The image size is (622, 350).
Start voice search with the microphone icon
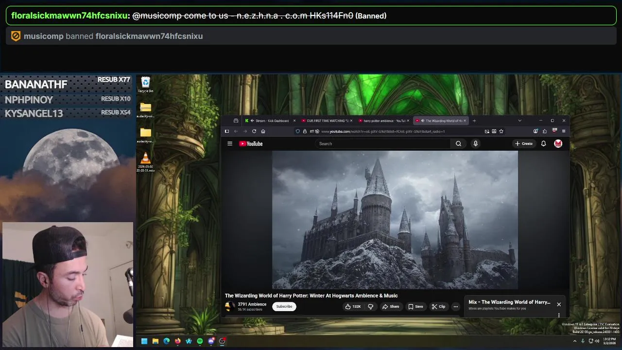tap(475, 143)
